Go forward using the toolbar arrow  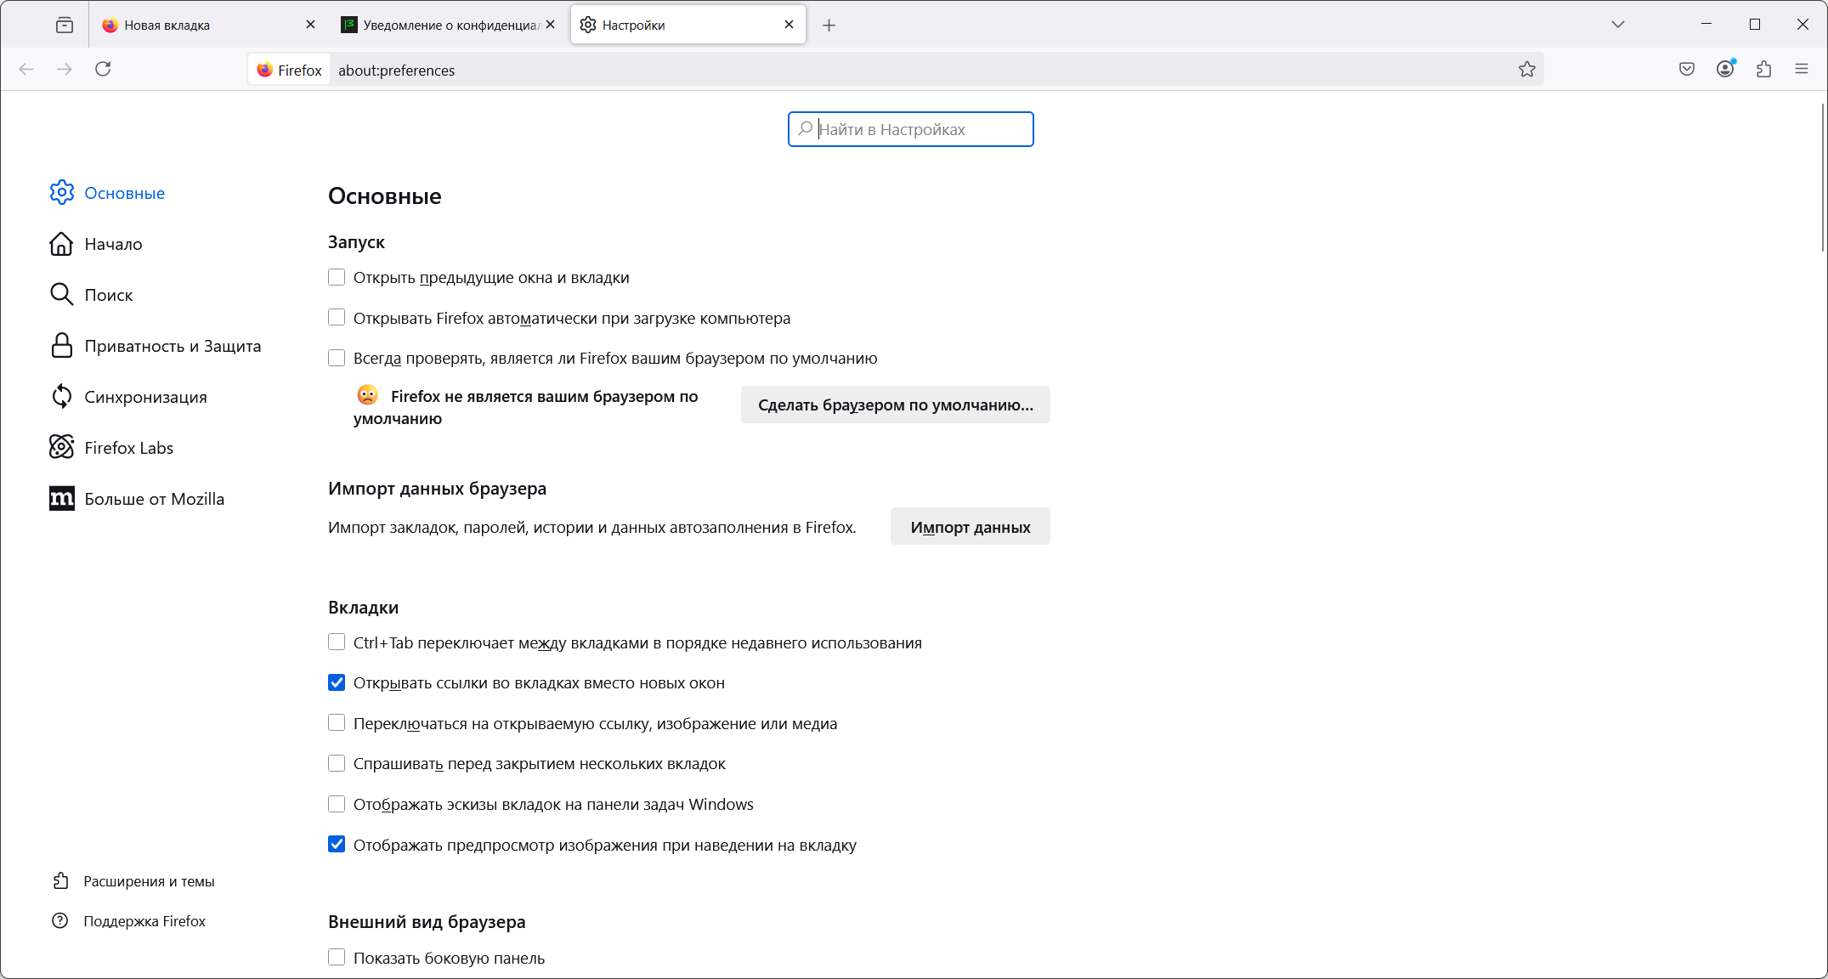65,69
